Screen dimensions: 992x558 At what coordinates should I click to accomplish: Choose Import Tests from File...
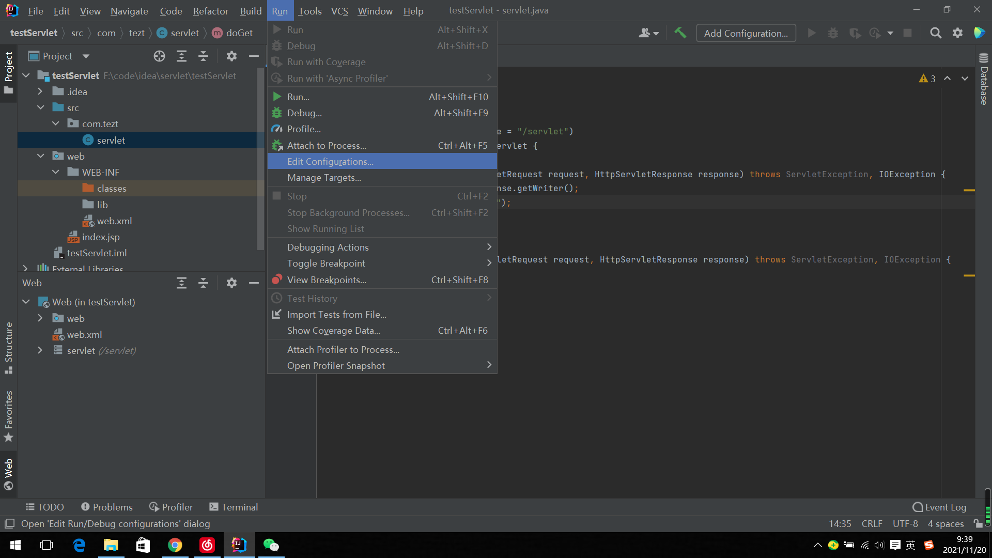coord(382,314)
